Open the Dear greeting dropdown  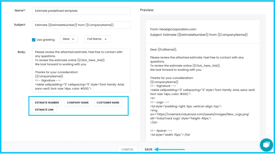69,39
